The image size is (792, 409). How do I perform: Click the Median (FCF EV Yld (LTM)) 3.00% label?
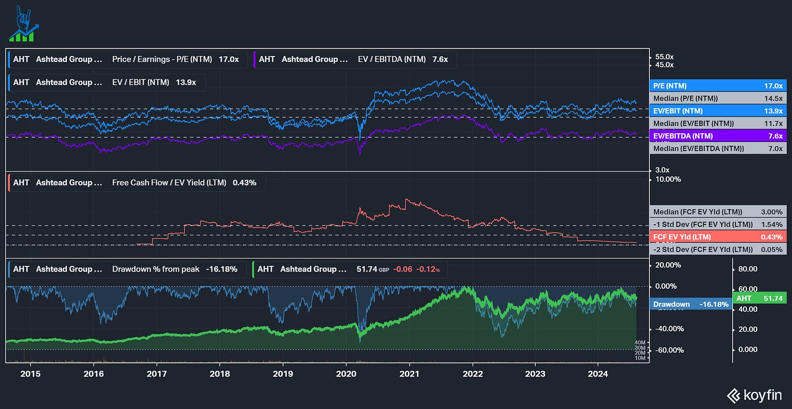point(717,212)
